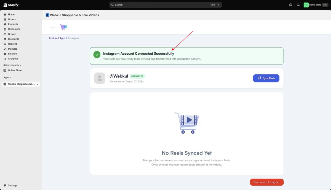Image resolution: width=331 pixels, height=190 pixels.
Task: Follow the Featured Apps breadcrumb link
Action: coord(57,38)
